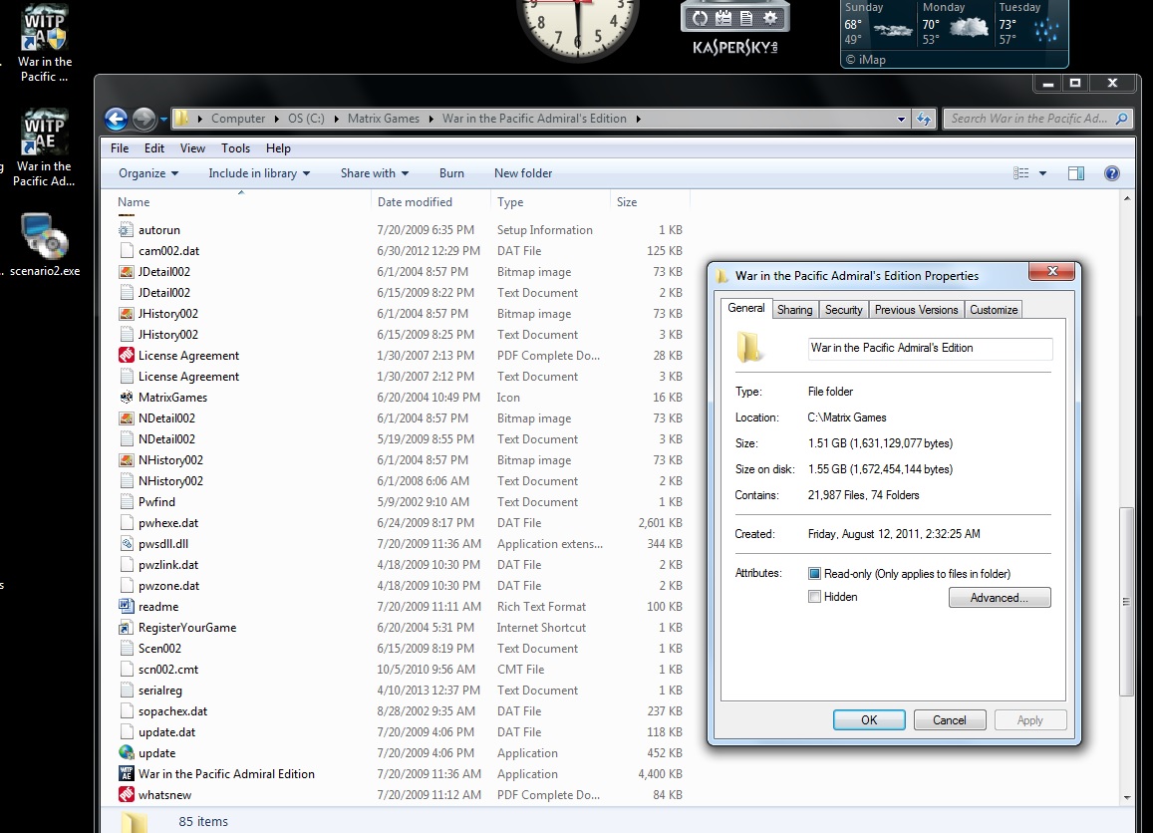Viewport: 1153px width, 833px height.
Task: Select War in the Pacific ... desktop shortcut
Action: coord(44,43)
